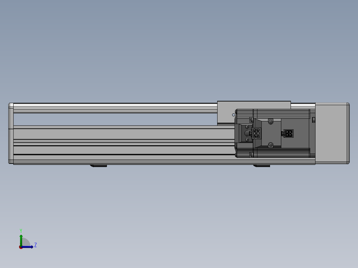The image size is (358, 268).
Task: Pick the lower screw on motor cover plate
Action: tap(270, 145)
